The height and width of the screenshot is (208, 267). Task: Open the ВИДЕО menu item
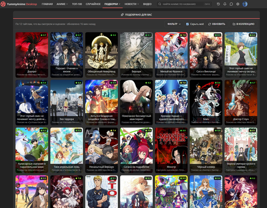147,4
